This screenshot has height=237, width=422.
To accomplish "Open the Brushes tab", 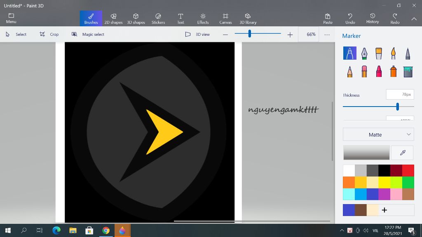I will point(91,19).
